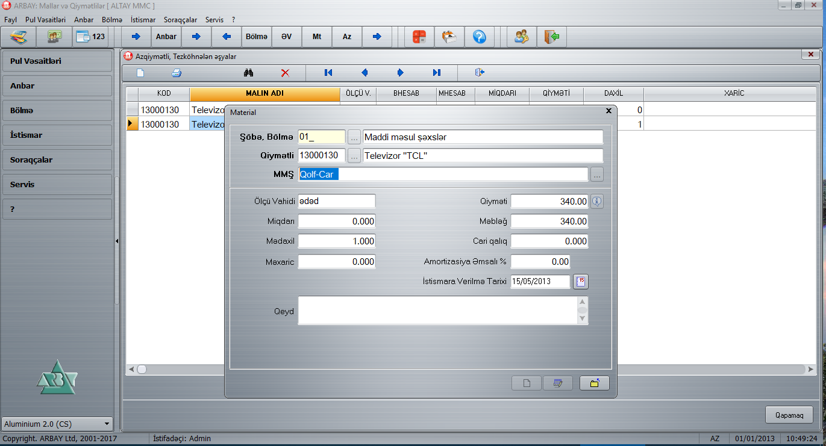Select İstismar in left sidebar
This screenshot has height=446, width=826.
57,135
